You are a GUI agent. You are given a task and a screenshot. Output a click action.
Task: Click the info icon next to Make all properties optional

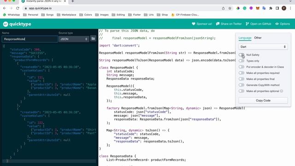coord(282,91)
